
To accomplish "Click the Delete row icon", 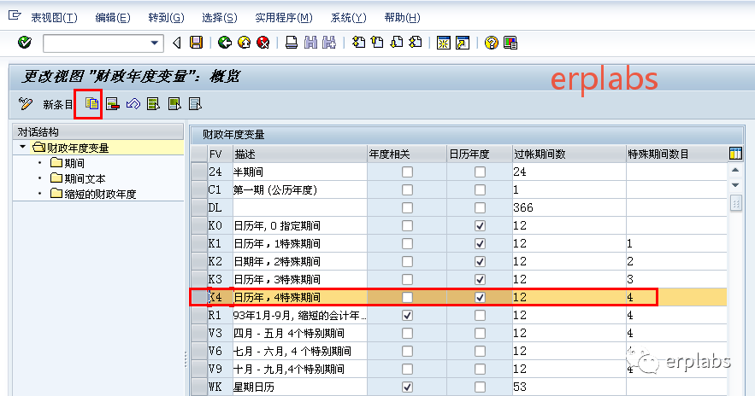I will pyautogui.click(x=113, y=104).
